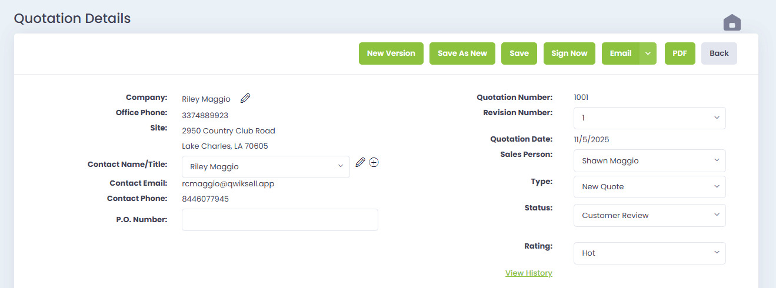Go back using the Back button
This screenshot has width=776, height=288.
point(719,53)
